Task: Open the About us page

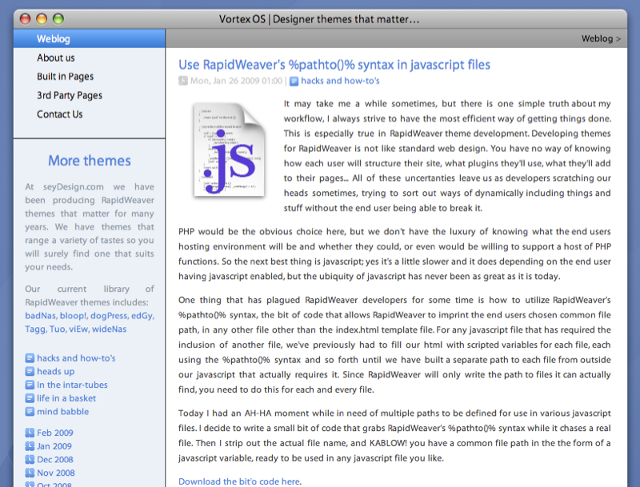Action: [56, 58]
